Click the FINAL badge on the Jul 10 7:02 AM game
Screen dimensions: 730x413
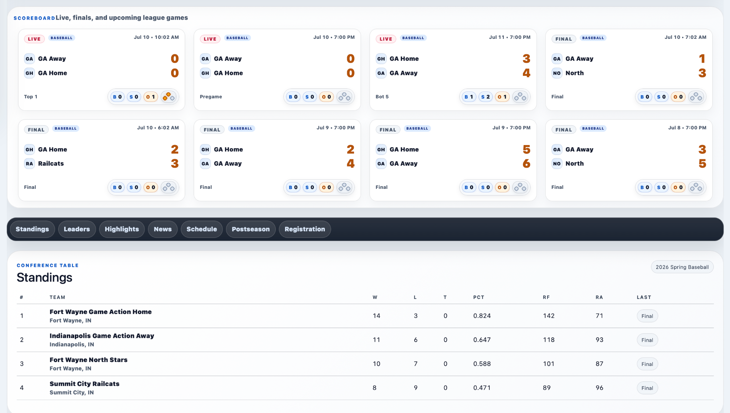[564, 39]
